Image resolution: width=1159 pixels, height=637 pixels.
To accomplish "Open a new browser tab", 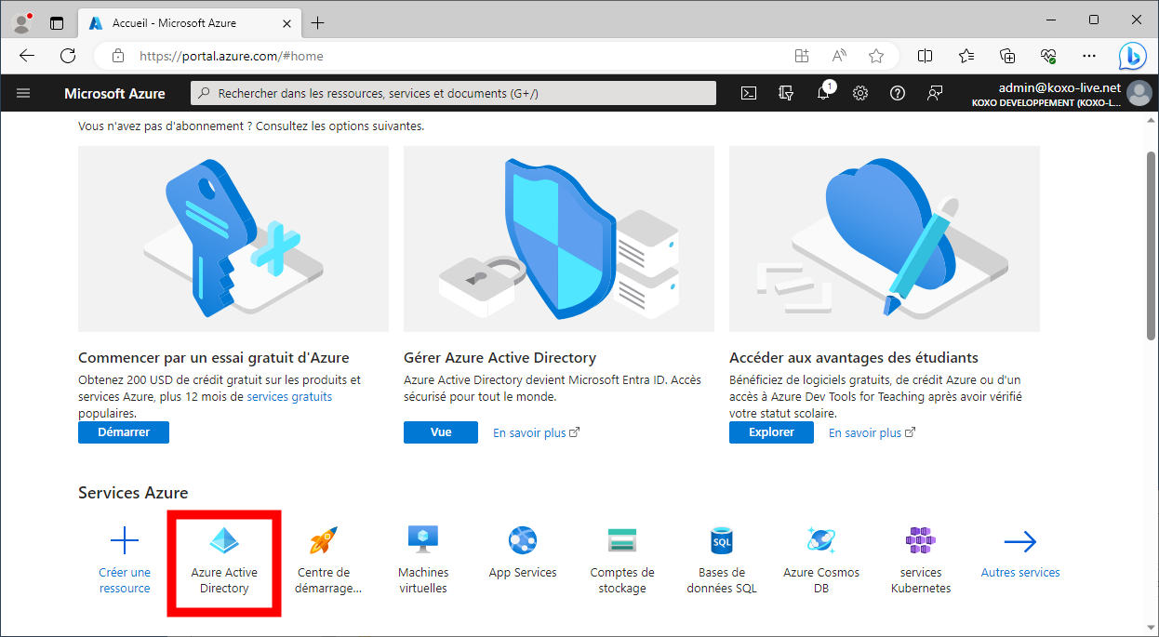I will point(318,22).
